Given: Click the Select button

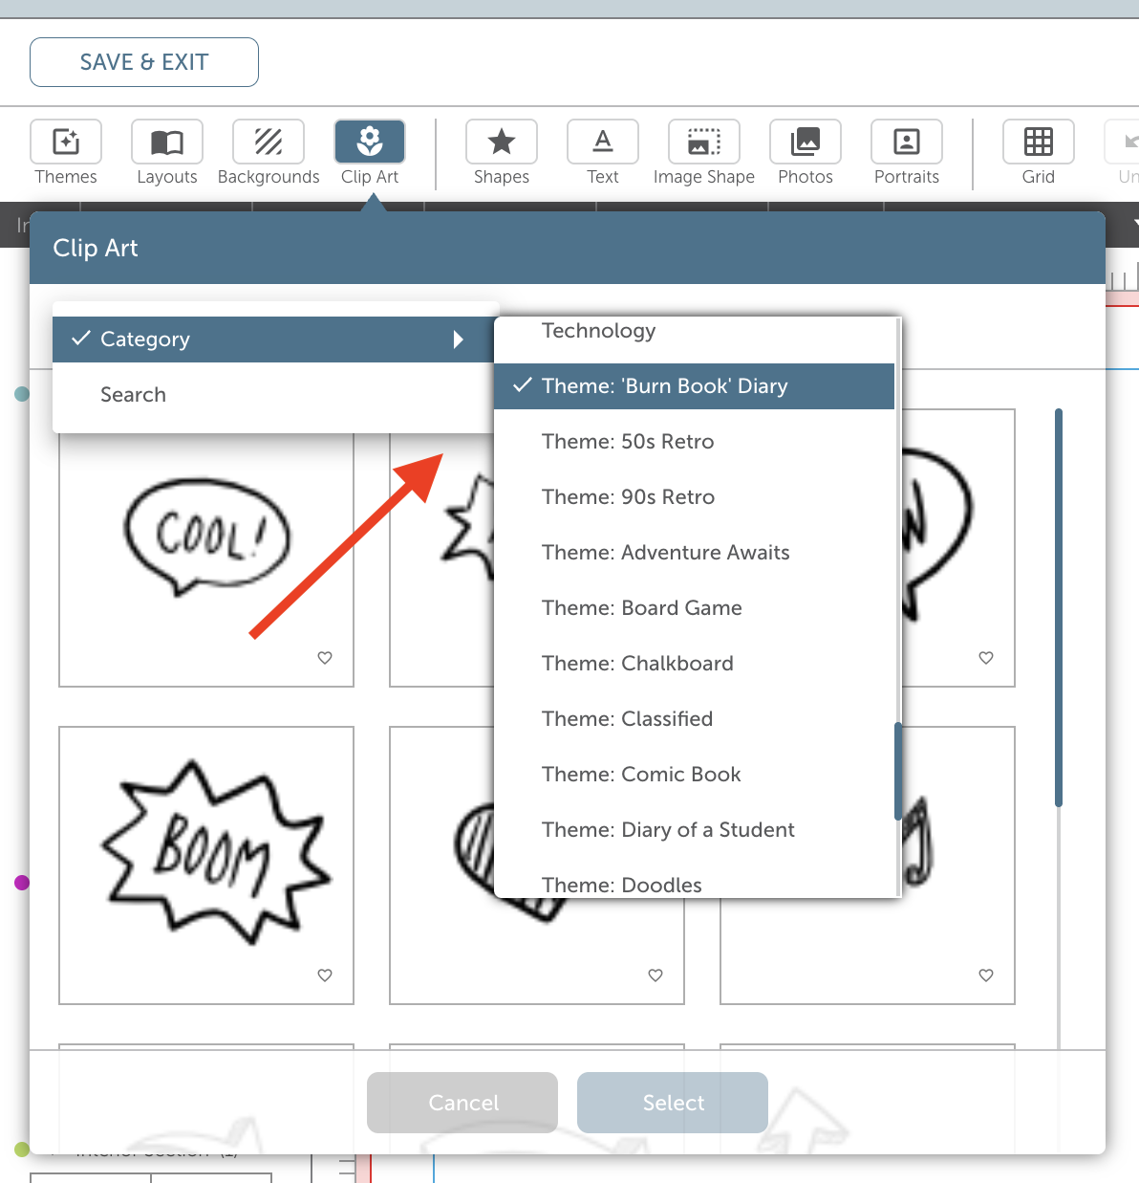Looking at the screenshot, I should click(x=673, y=1103).
